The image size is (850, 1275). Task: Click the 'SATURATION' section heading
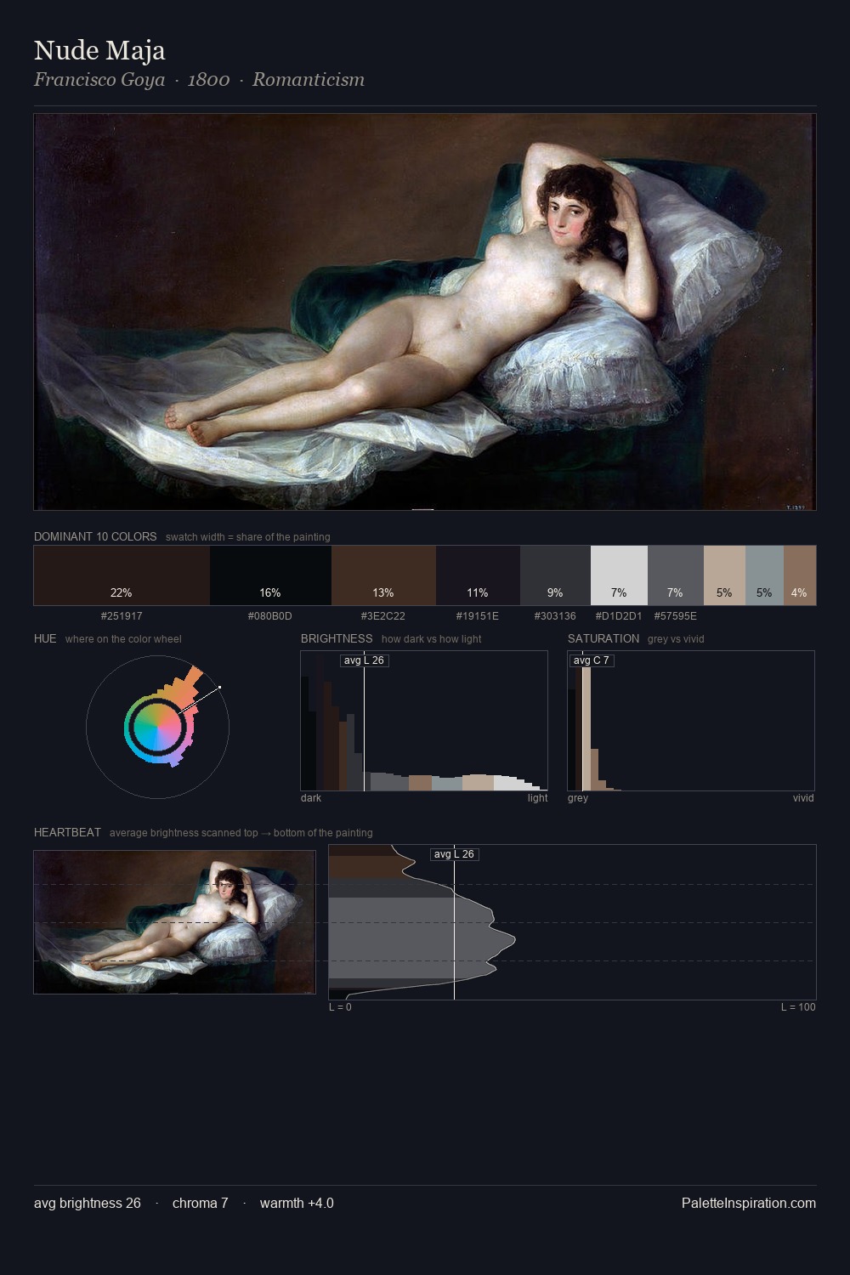pos(603,638)
